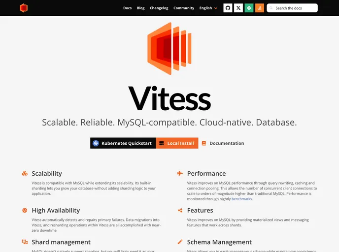Click the Kubernetes Quickstart button
The image size is (339, 252).
tap(123, 143)
